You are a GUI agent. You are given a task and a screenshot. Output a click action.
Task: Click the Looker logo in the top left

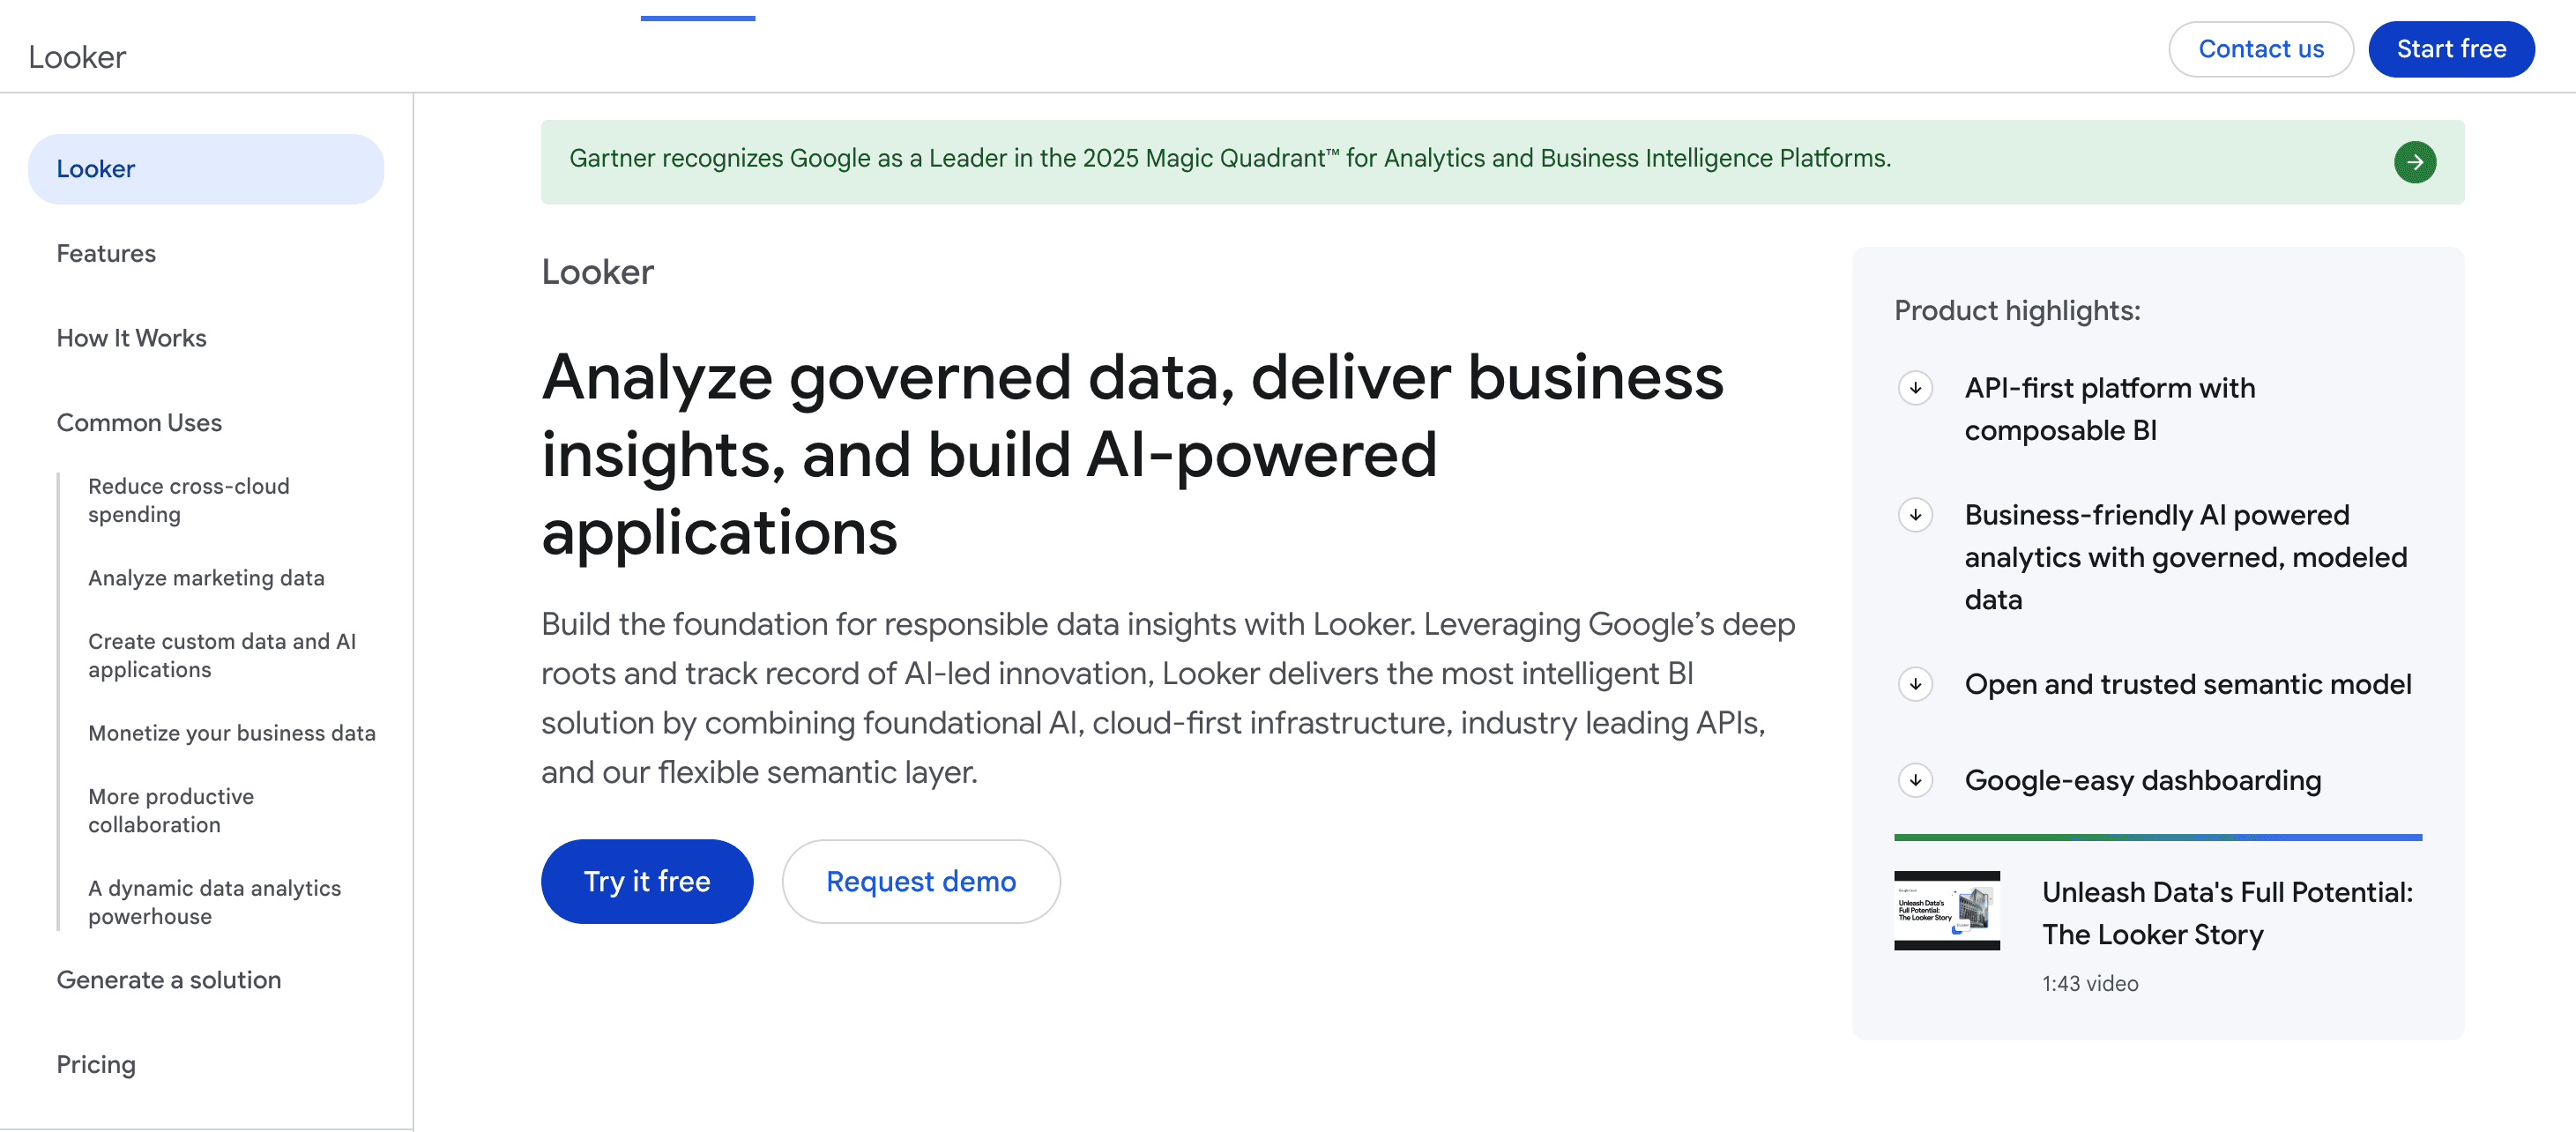tap(76, 57)
